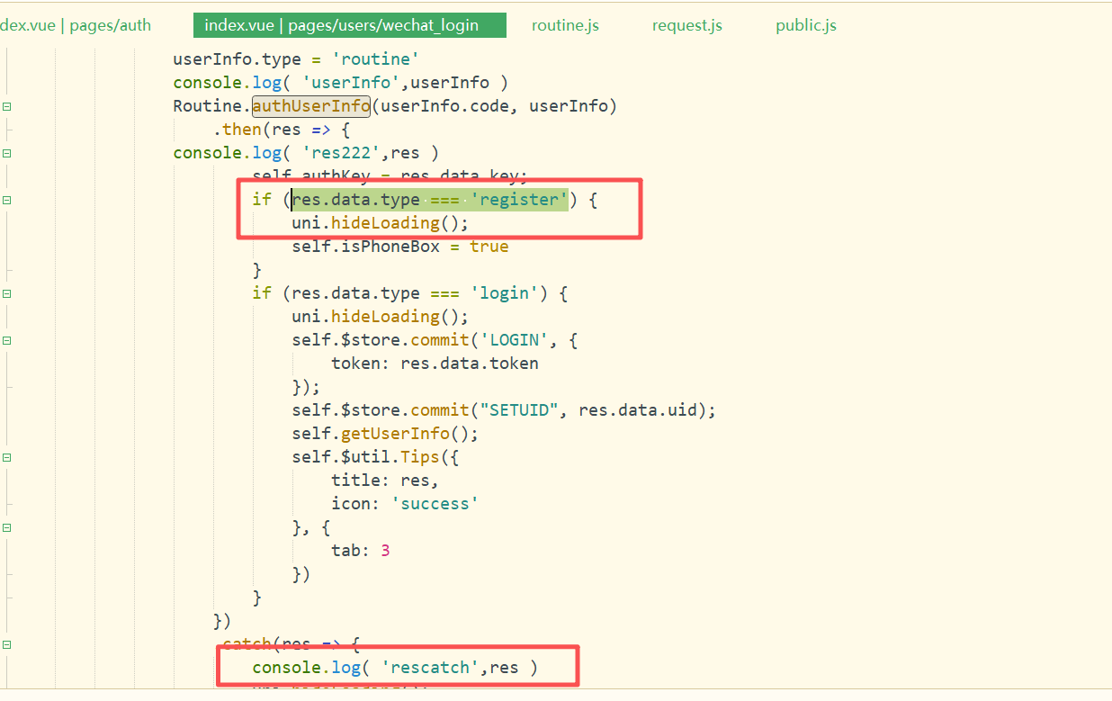1112x701 pixels.
Task: Click title: res, line
Action: click(385, 481)
